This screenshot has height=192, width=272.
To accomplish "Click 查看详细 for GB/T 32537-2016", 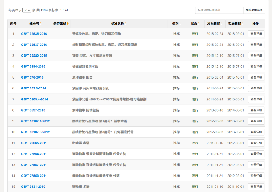I will click(x=256, y=45).
